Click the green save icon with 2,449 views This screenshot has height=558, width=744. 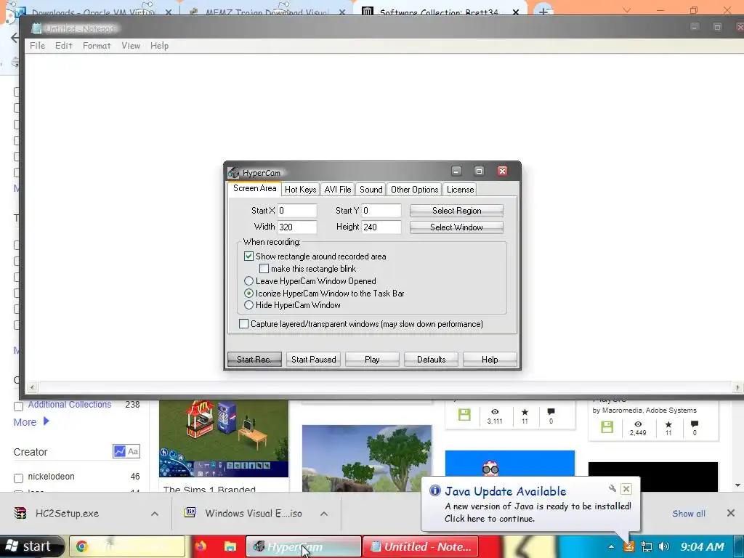tap(607, 426)
